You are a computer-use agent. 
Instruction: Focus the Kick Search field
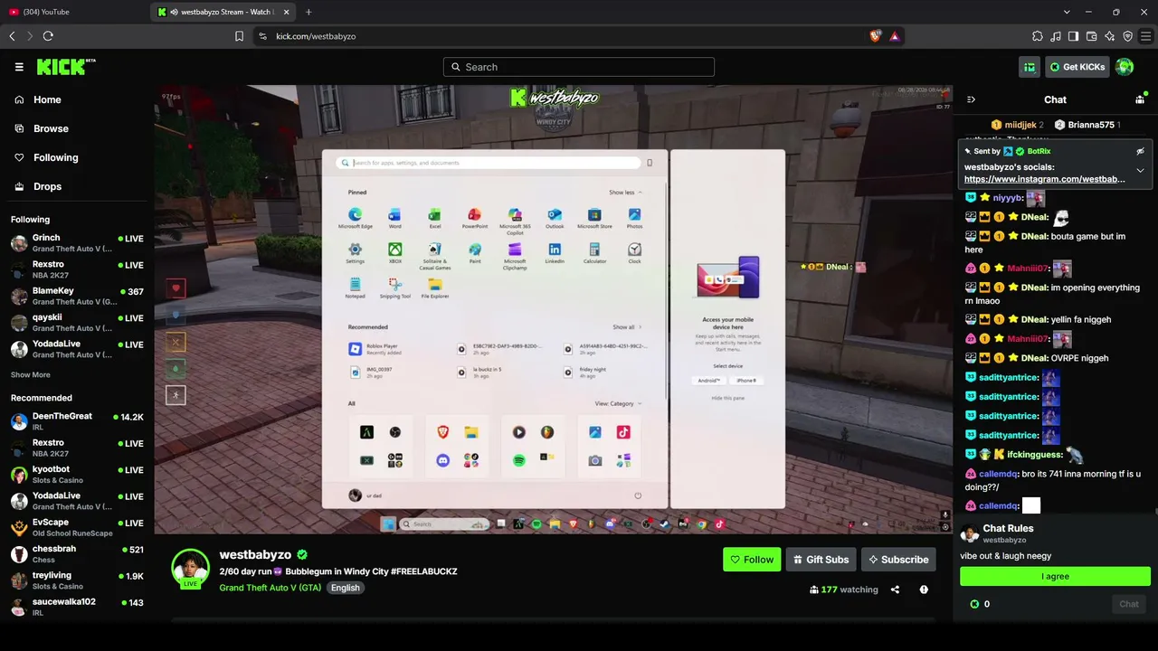(x=579, y=67)
